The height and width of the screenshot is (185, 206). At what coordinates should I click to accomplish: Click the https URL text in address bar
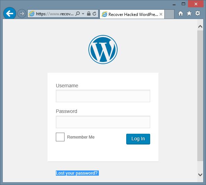55,14
